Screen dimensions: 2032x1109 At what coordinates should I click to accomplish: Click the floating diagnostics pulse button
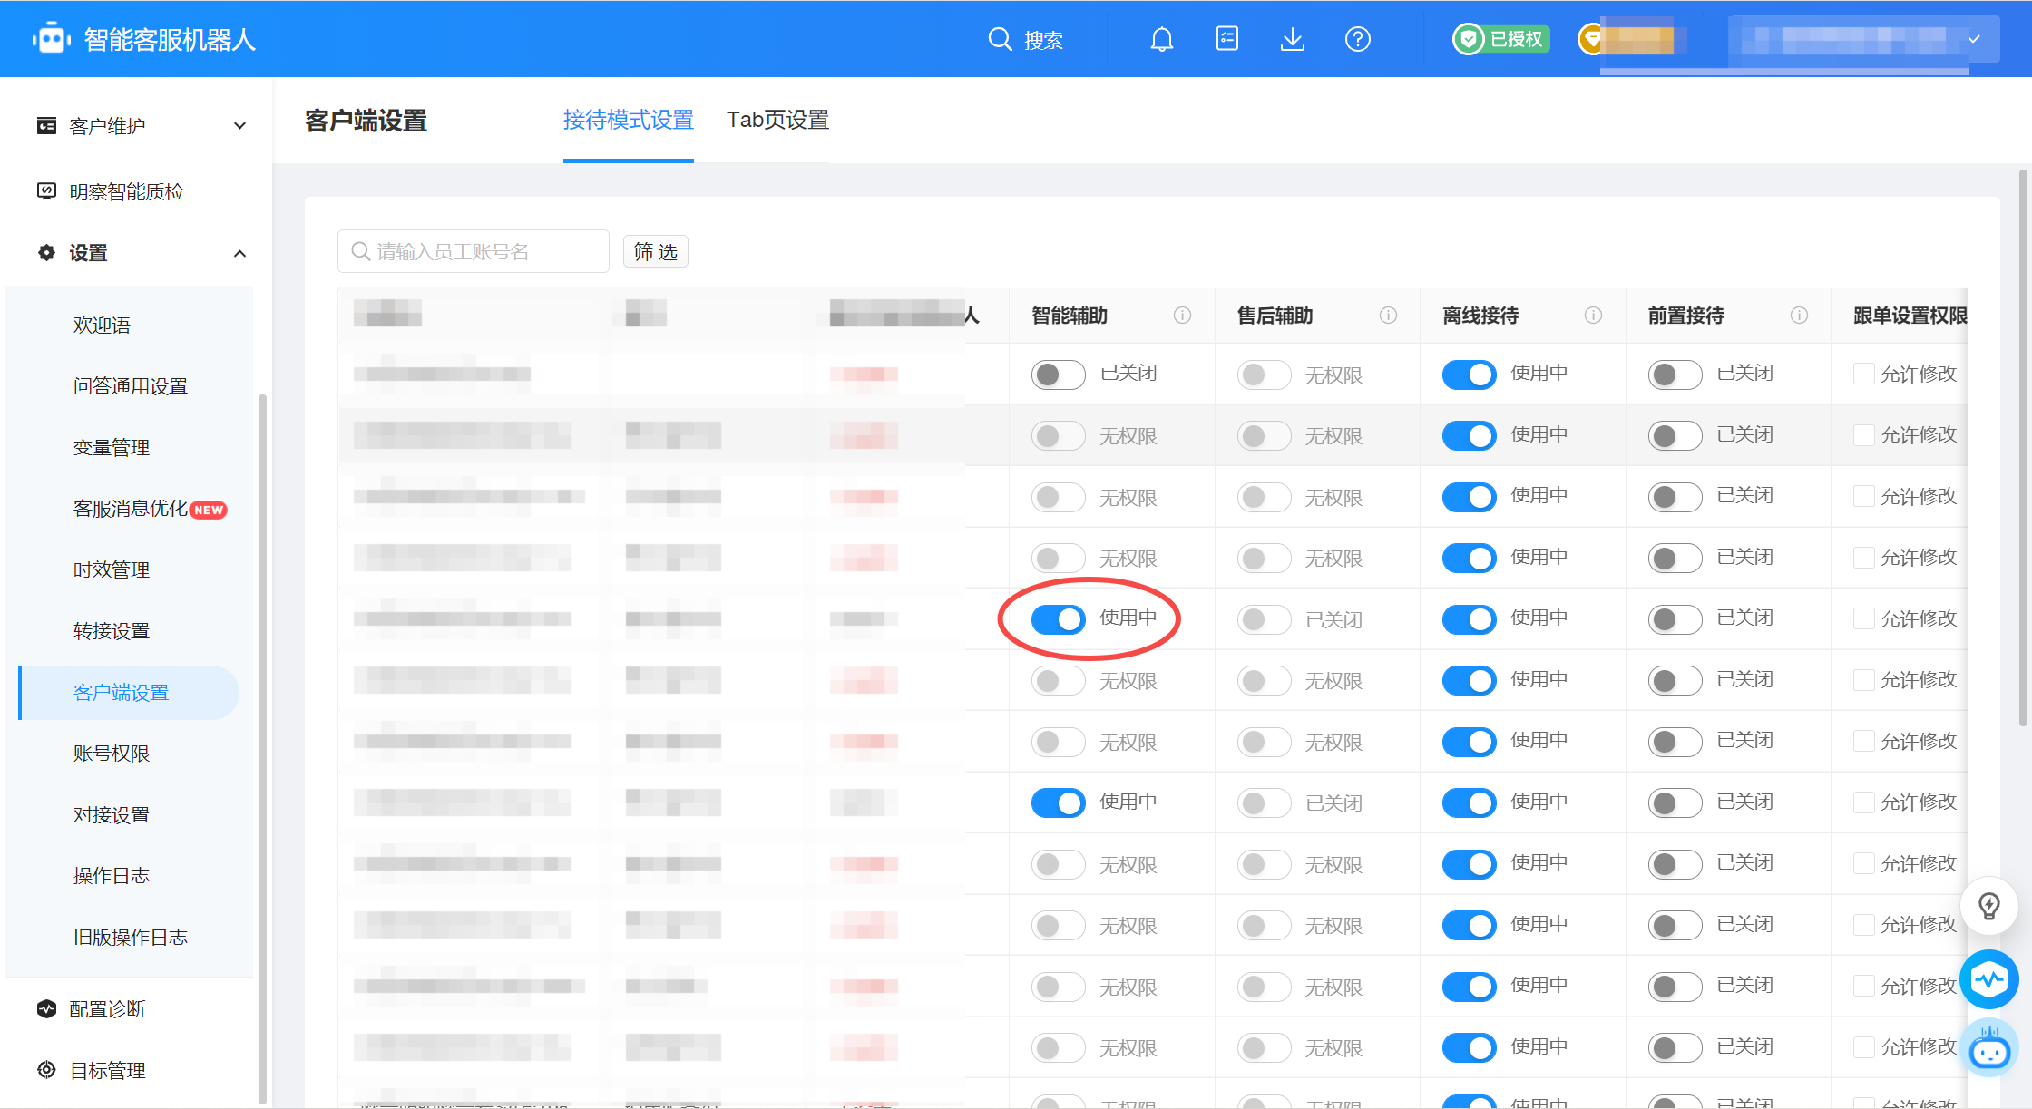click(x=1989, y=979)
